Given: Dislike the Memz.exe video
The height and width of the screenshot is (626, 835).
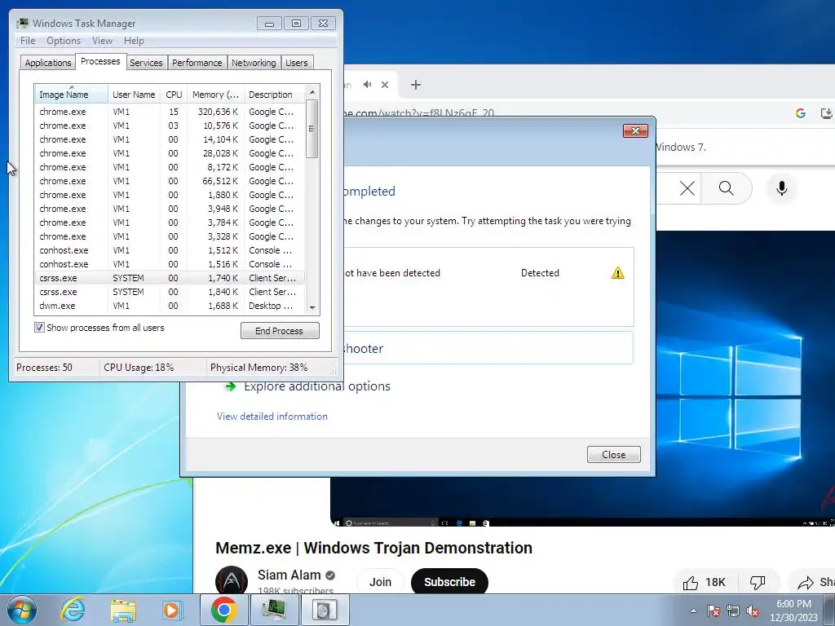Looking at the screenshot, I should coord(758,582).
